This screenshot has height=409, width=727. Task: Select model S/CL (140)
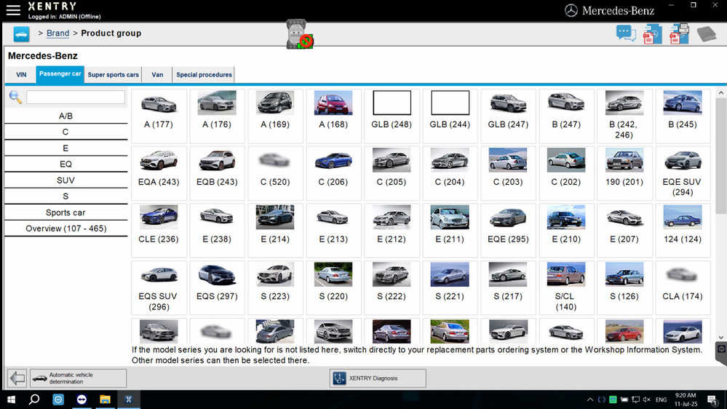(x=566, y=287)
